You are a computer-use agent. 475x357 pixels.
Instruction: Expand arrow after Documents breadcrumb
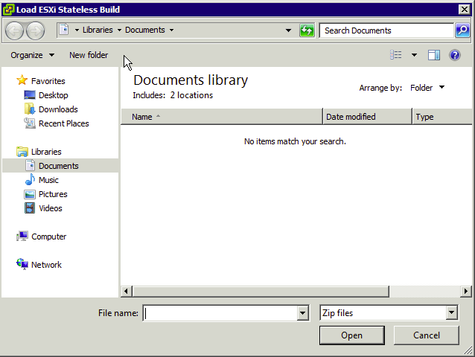coord(172,30)
